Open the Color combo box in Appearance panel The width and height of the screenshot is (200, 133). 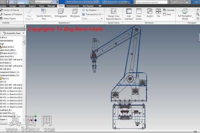[x=92, y=19]
